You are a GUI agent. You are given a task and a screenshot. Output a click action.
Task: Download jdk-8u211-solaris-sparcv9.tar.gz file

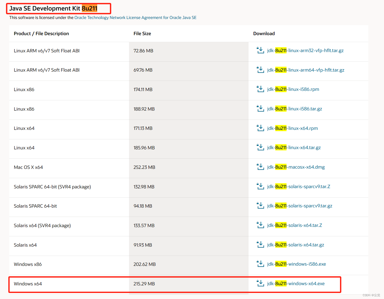click(x=300, y=206)
